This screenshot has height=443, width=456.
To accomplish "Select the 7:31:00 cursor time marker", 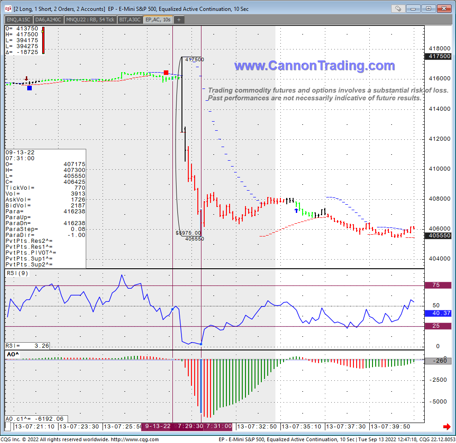I will pyautogui.click(x=218, y=427).
